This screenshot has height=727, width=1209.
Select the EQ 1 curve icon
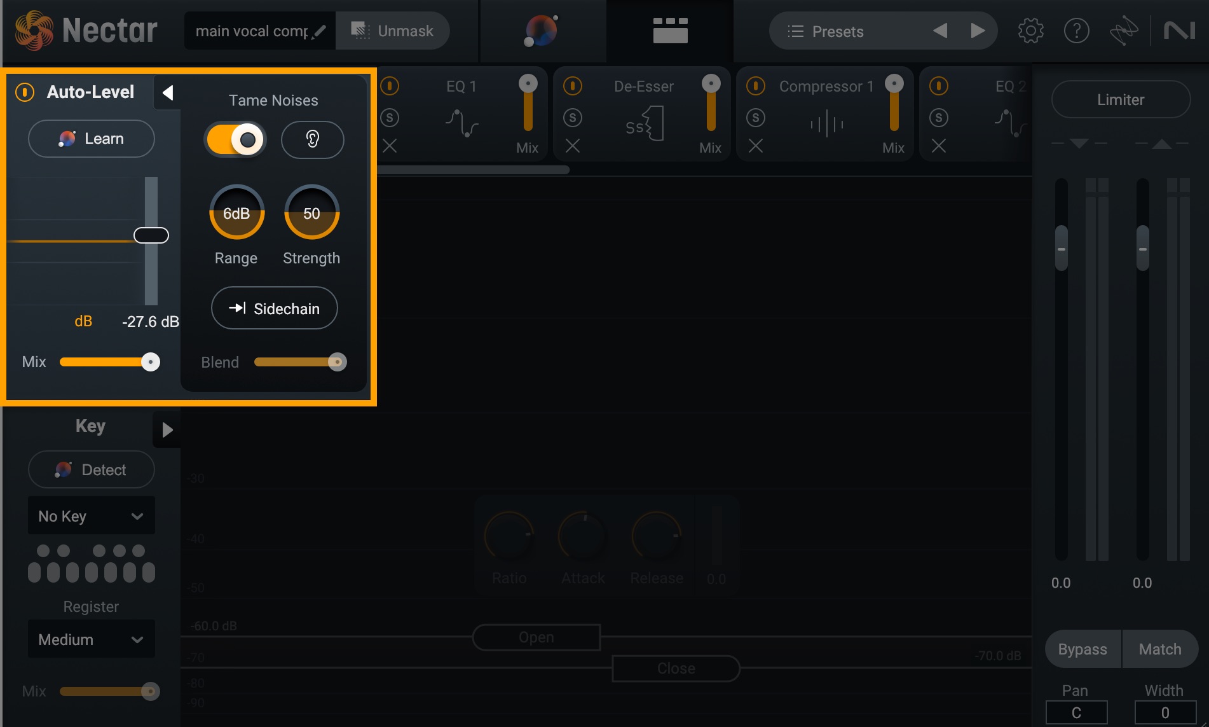[x=461, y=123]
